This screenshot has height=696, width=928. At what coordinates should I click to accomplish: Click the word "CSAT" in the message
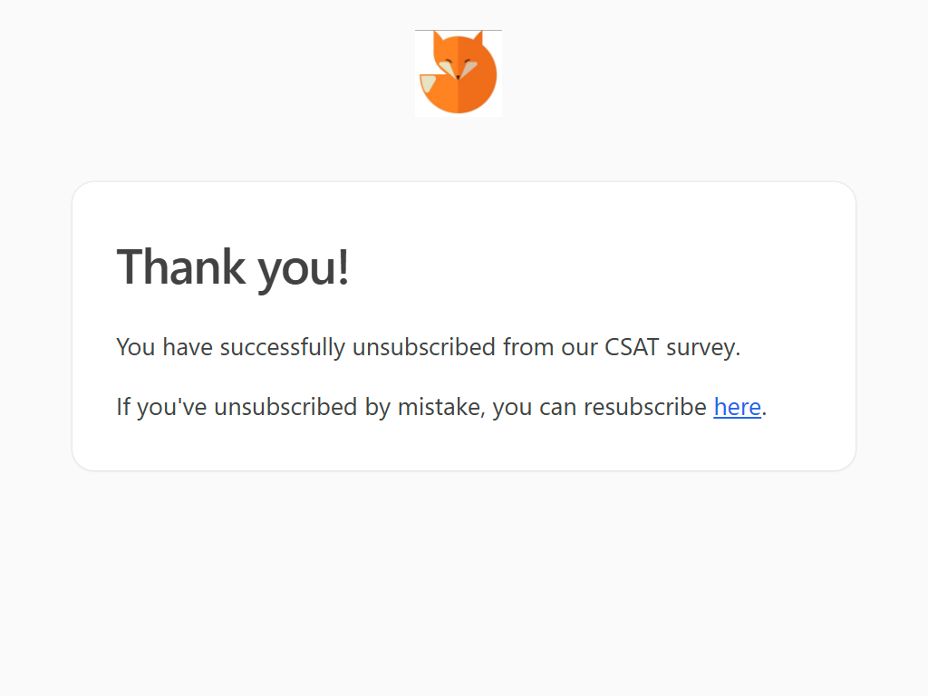[632, 347]
